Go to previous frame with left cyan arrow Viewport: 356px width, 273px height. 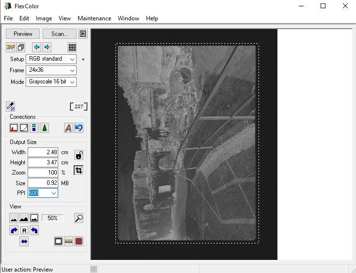click(36, 47)
